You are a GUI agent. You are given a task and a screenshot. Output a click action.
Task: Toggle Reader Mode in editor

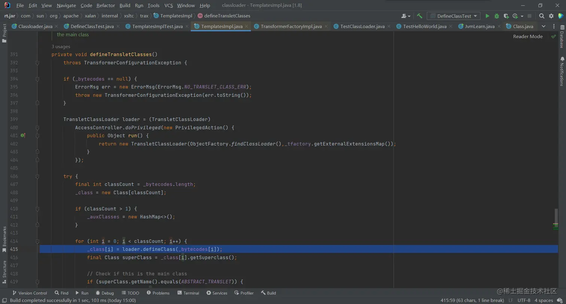(527, 36)
